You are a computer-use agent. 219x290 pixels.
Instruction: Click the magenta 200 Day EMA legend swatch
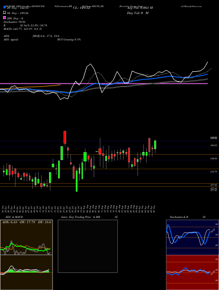tap(5, 18)
